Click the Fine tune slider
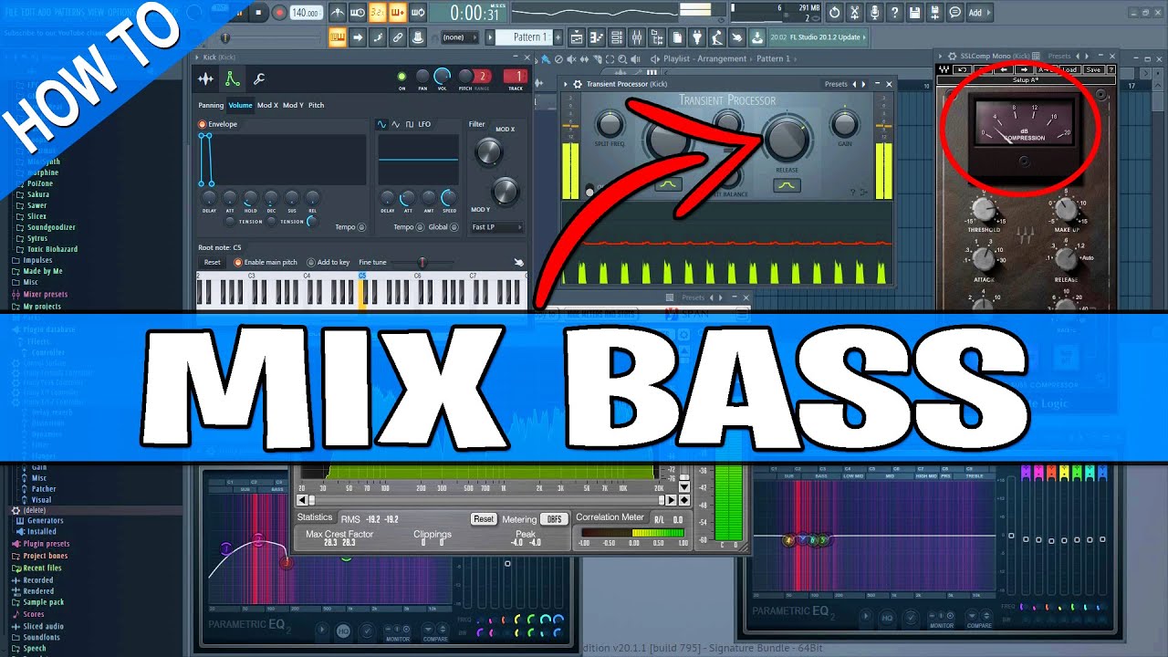 point(423,263)
